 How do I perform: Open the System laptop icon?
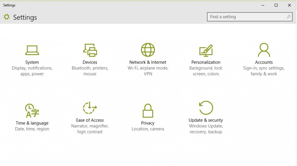coord(32,50)
